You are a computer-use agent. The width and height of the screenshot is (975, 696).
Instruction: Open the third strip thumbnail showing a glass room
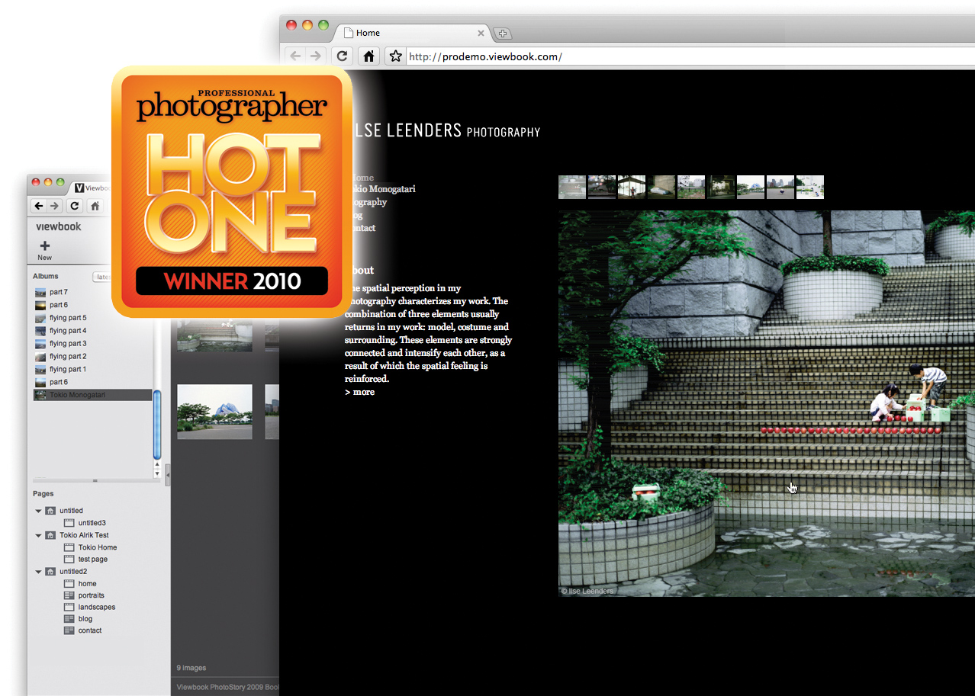(632, 188)
